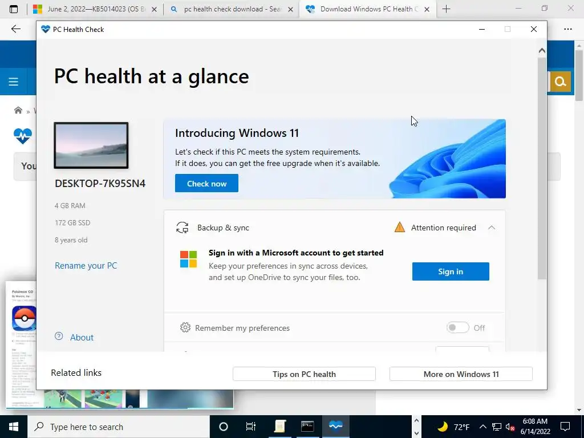Collapse the Backup & sync section chevron
This screenshot has width=584, height=438.
tap(492, 228)
